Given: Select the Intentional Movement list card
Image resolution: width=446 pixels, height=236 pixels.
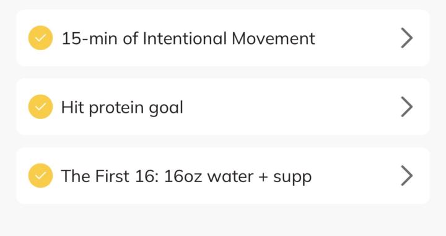Looking at the screenshot, I should pos(223,38).
